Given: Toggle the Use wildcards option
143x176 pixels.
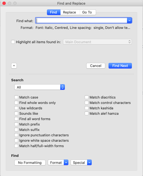Looking at the screenshot, I should pos(16,108).
